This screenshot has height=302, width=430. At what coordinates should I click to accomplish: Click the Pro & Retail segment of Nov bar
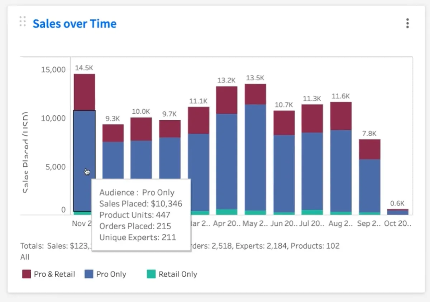pyautogui.click(x=85, y=92)
